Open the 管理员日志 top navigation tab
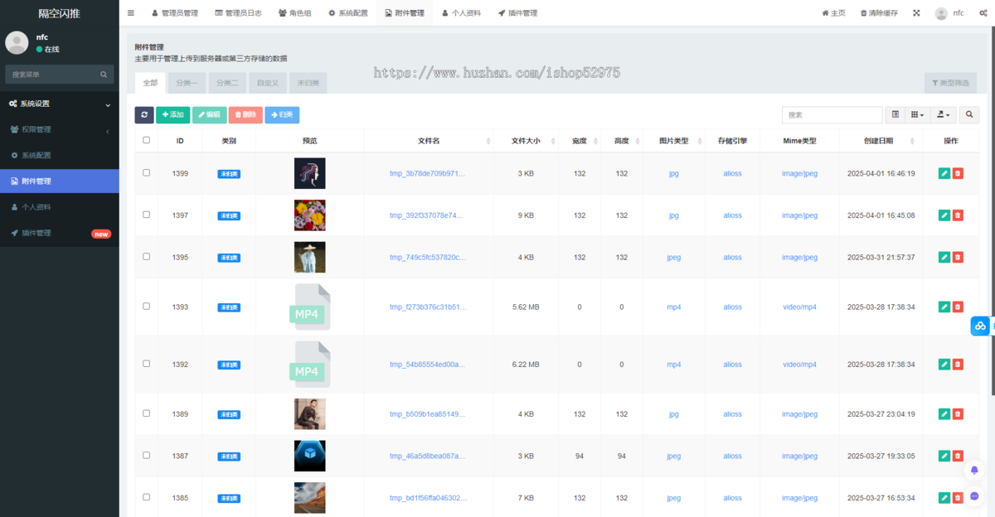 (x=238, y=13)
